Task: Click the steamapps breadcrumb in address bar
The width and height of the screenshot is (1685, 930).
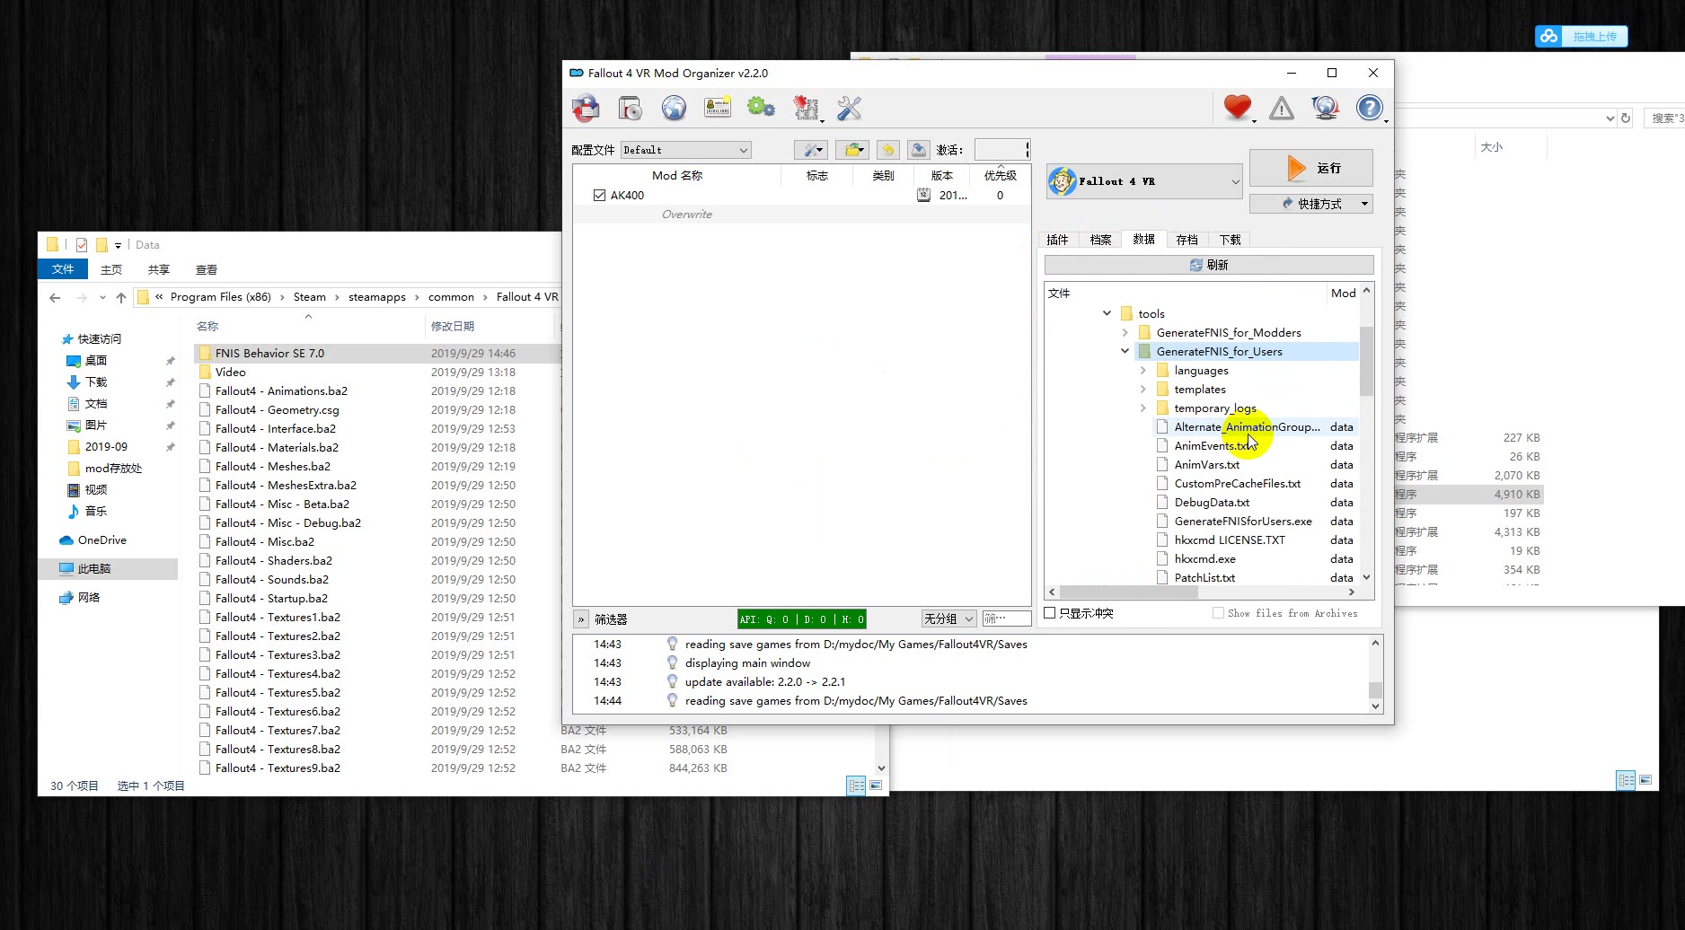Action: click(377, 297)
